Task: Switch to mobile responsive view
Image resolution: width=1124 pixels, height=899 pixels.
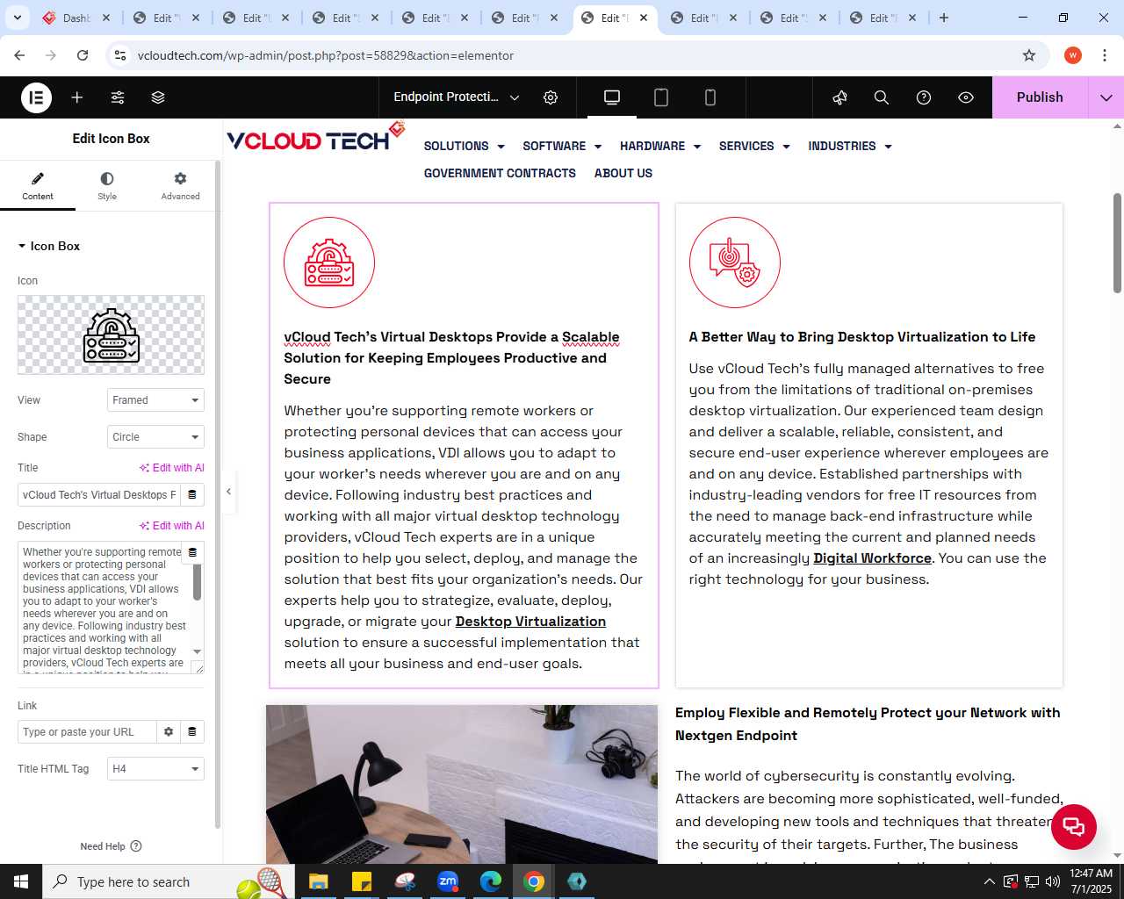Action: [x=710, y=97]
